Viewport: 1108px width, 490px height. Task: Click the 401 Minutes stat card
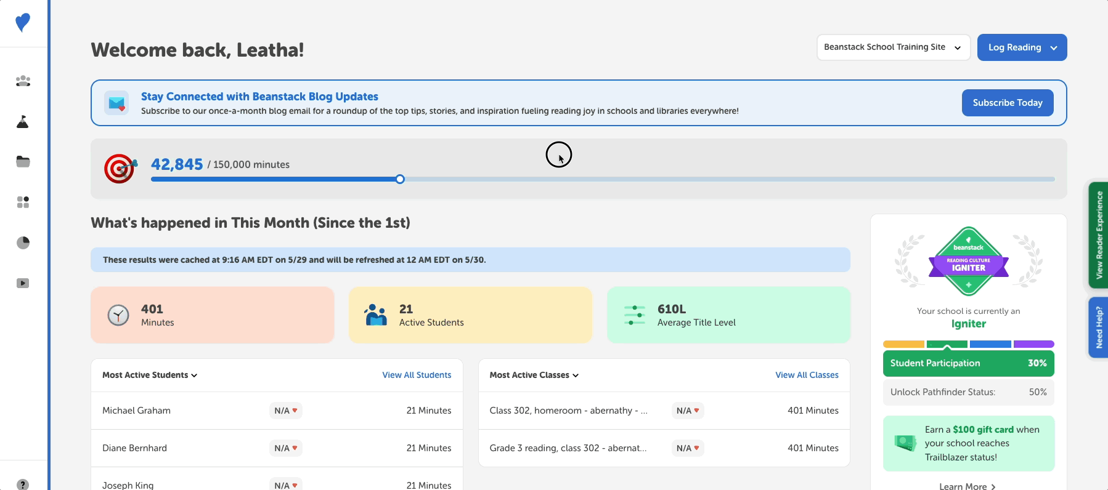click(x=213, y=315)
